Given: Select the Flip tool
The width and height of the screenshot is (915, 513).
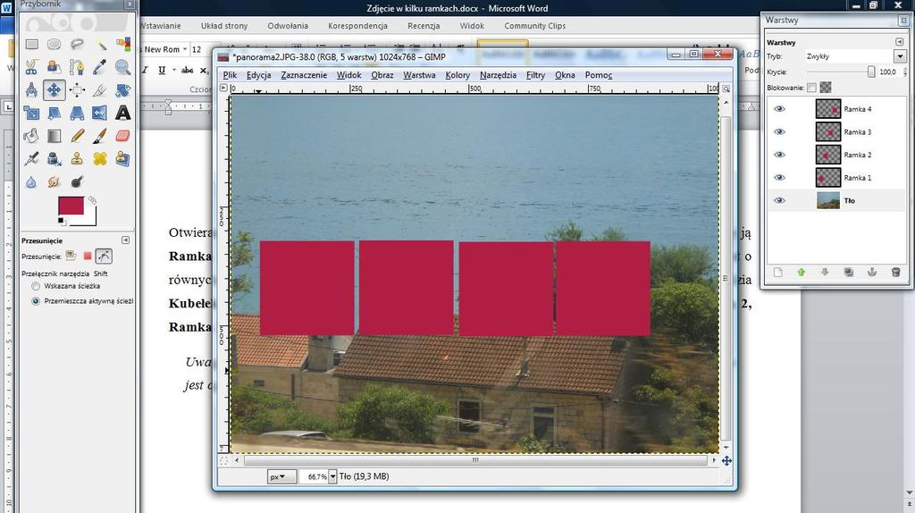Looking at the screenshot, I should [x=100, y=113].
